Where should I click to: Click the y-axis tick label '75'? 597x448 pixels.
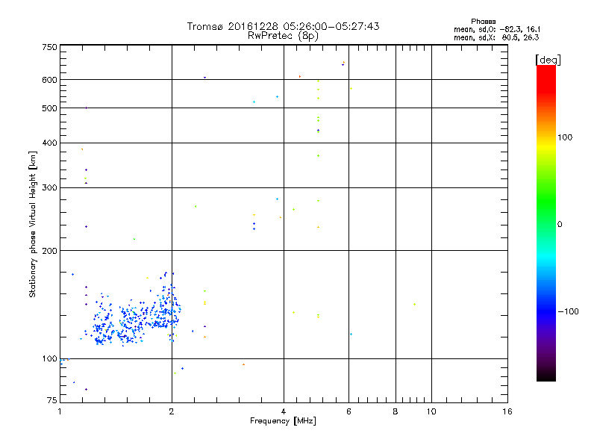click(x=52, y=400)
